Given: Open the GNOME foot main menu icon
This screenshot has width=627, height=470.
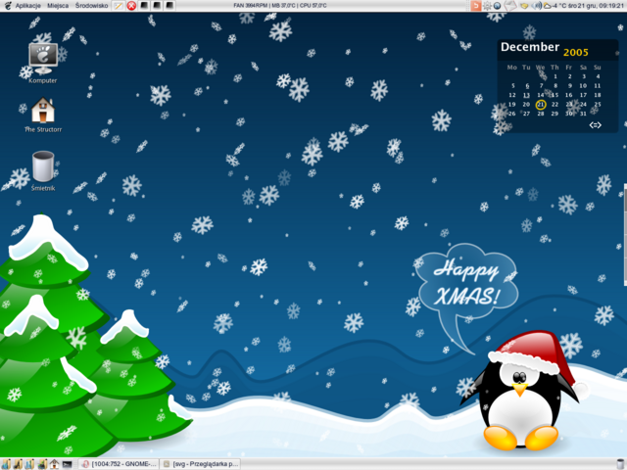Looking at the screenshot, I should pos(8,6).
